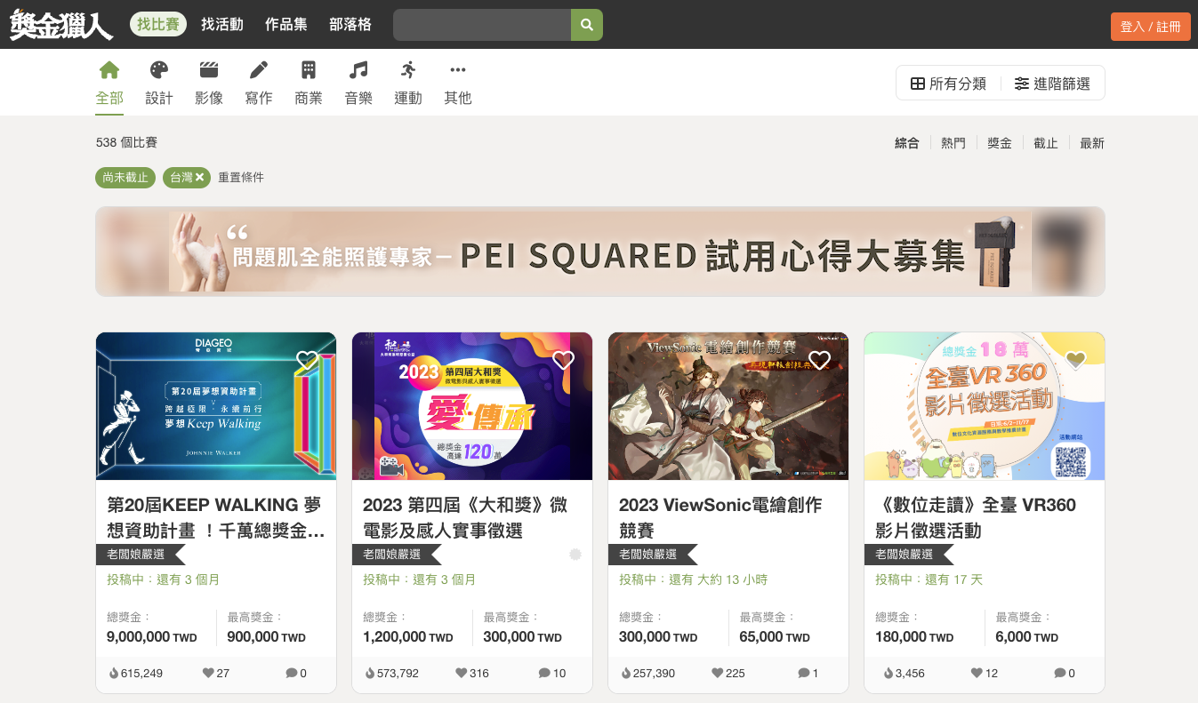This screenshot has width=1198, height=703.
Task: Select the 寫作 pencil category icon
Action: pyautogui.click(x=259, y=70)
